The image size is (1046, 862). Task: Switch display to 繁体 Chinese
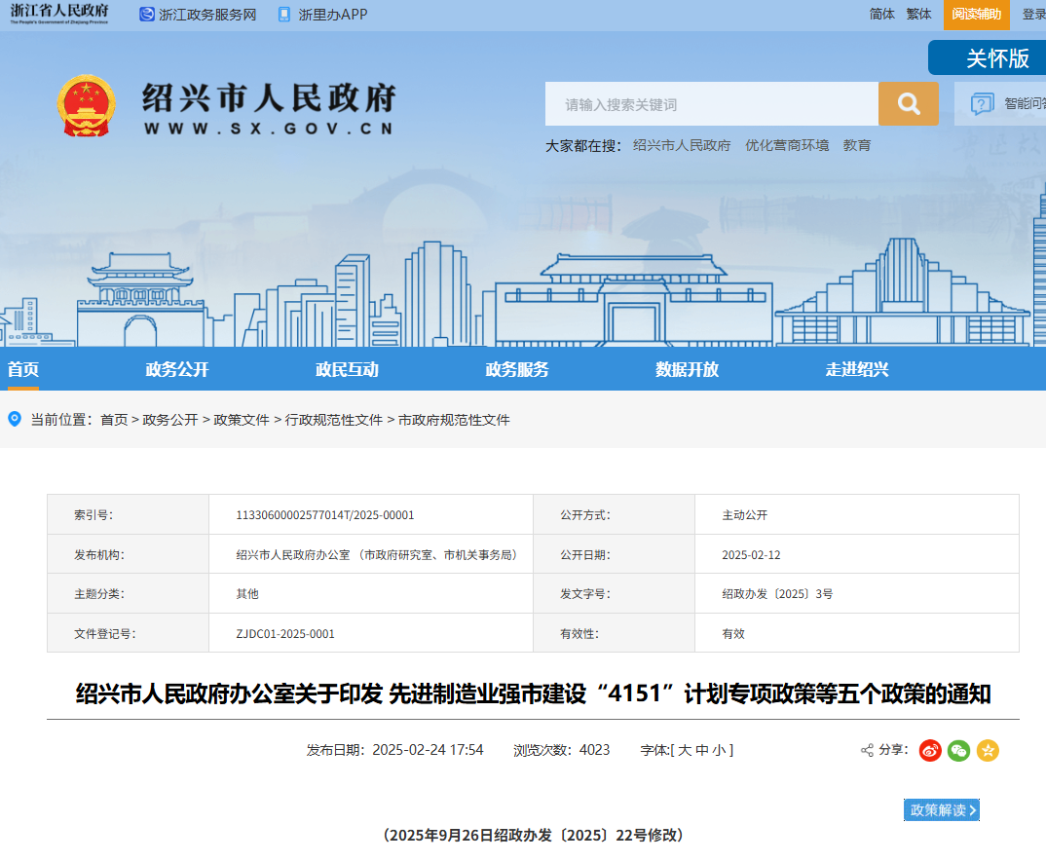pos(918,15)
